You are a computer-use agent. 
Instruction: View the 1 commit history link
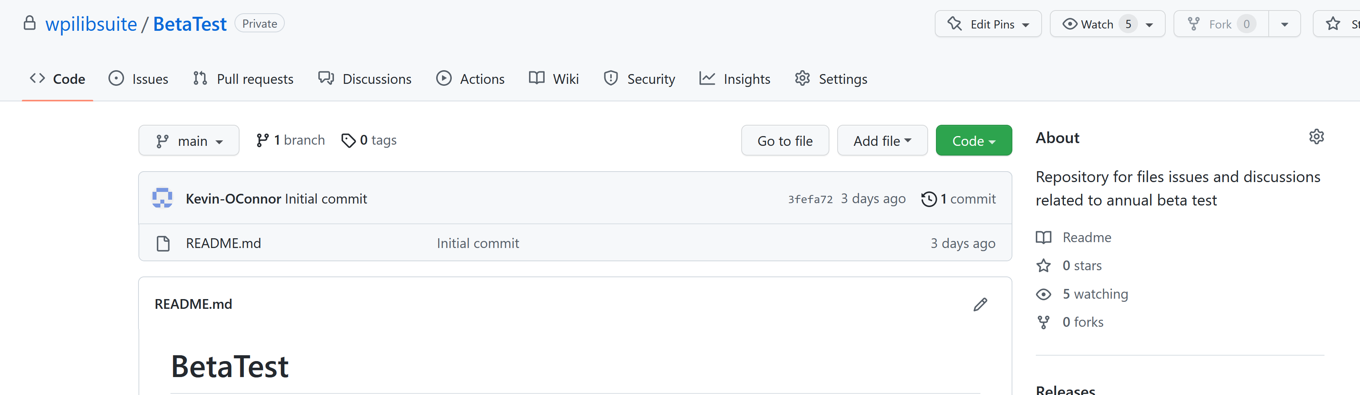959,199
